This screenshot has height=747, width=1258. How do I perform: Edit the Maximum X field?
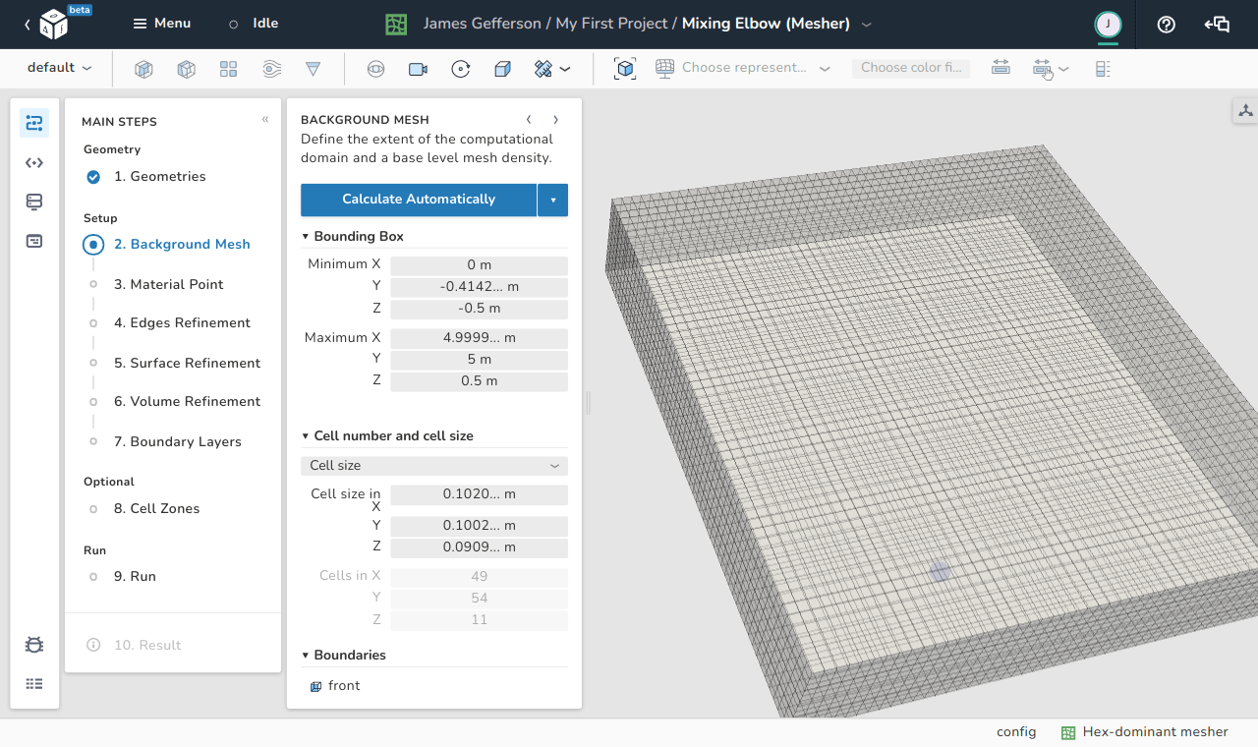pos(479,338)
